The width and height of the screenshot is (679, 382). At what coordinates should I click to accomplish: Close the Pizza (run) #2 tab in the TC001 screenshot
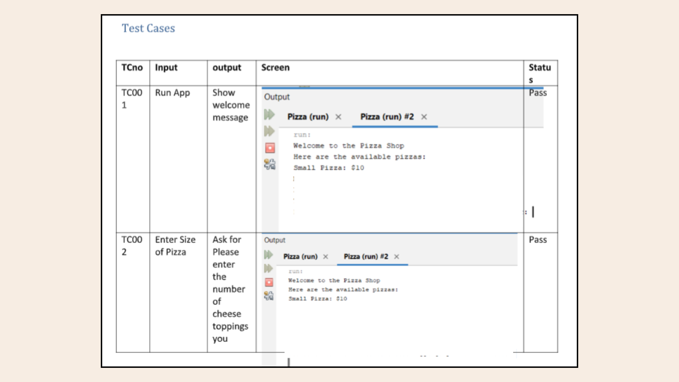click(424, 117)
